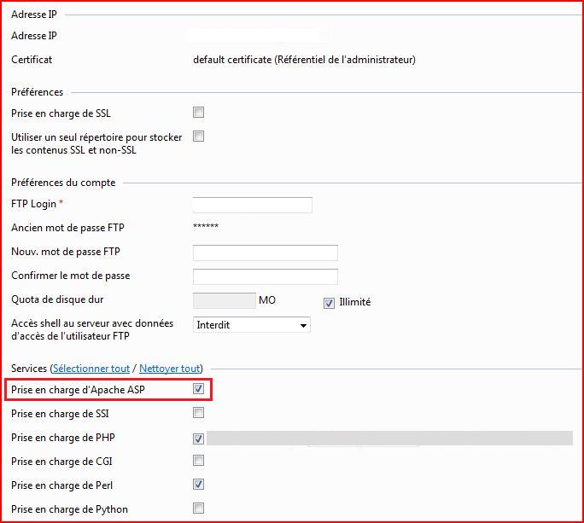Click the Préférences du compte section heading
Screen dimensions: 584x523
tap(63, 183)
